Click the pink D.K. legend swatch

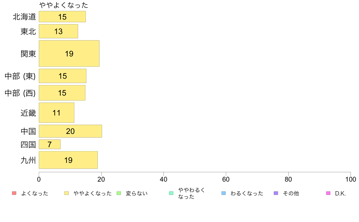coord(328,193)
